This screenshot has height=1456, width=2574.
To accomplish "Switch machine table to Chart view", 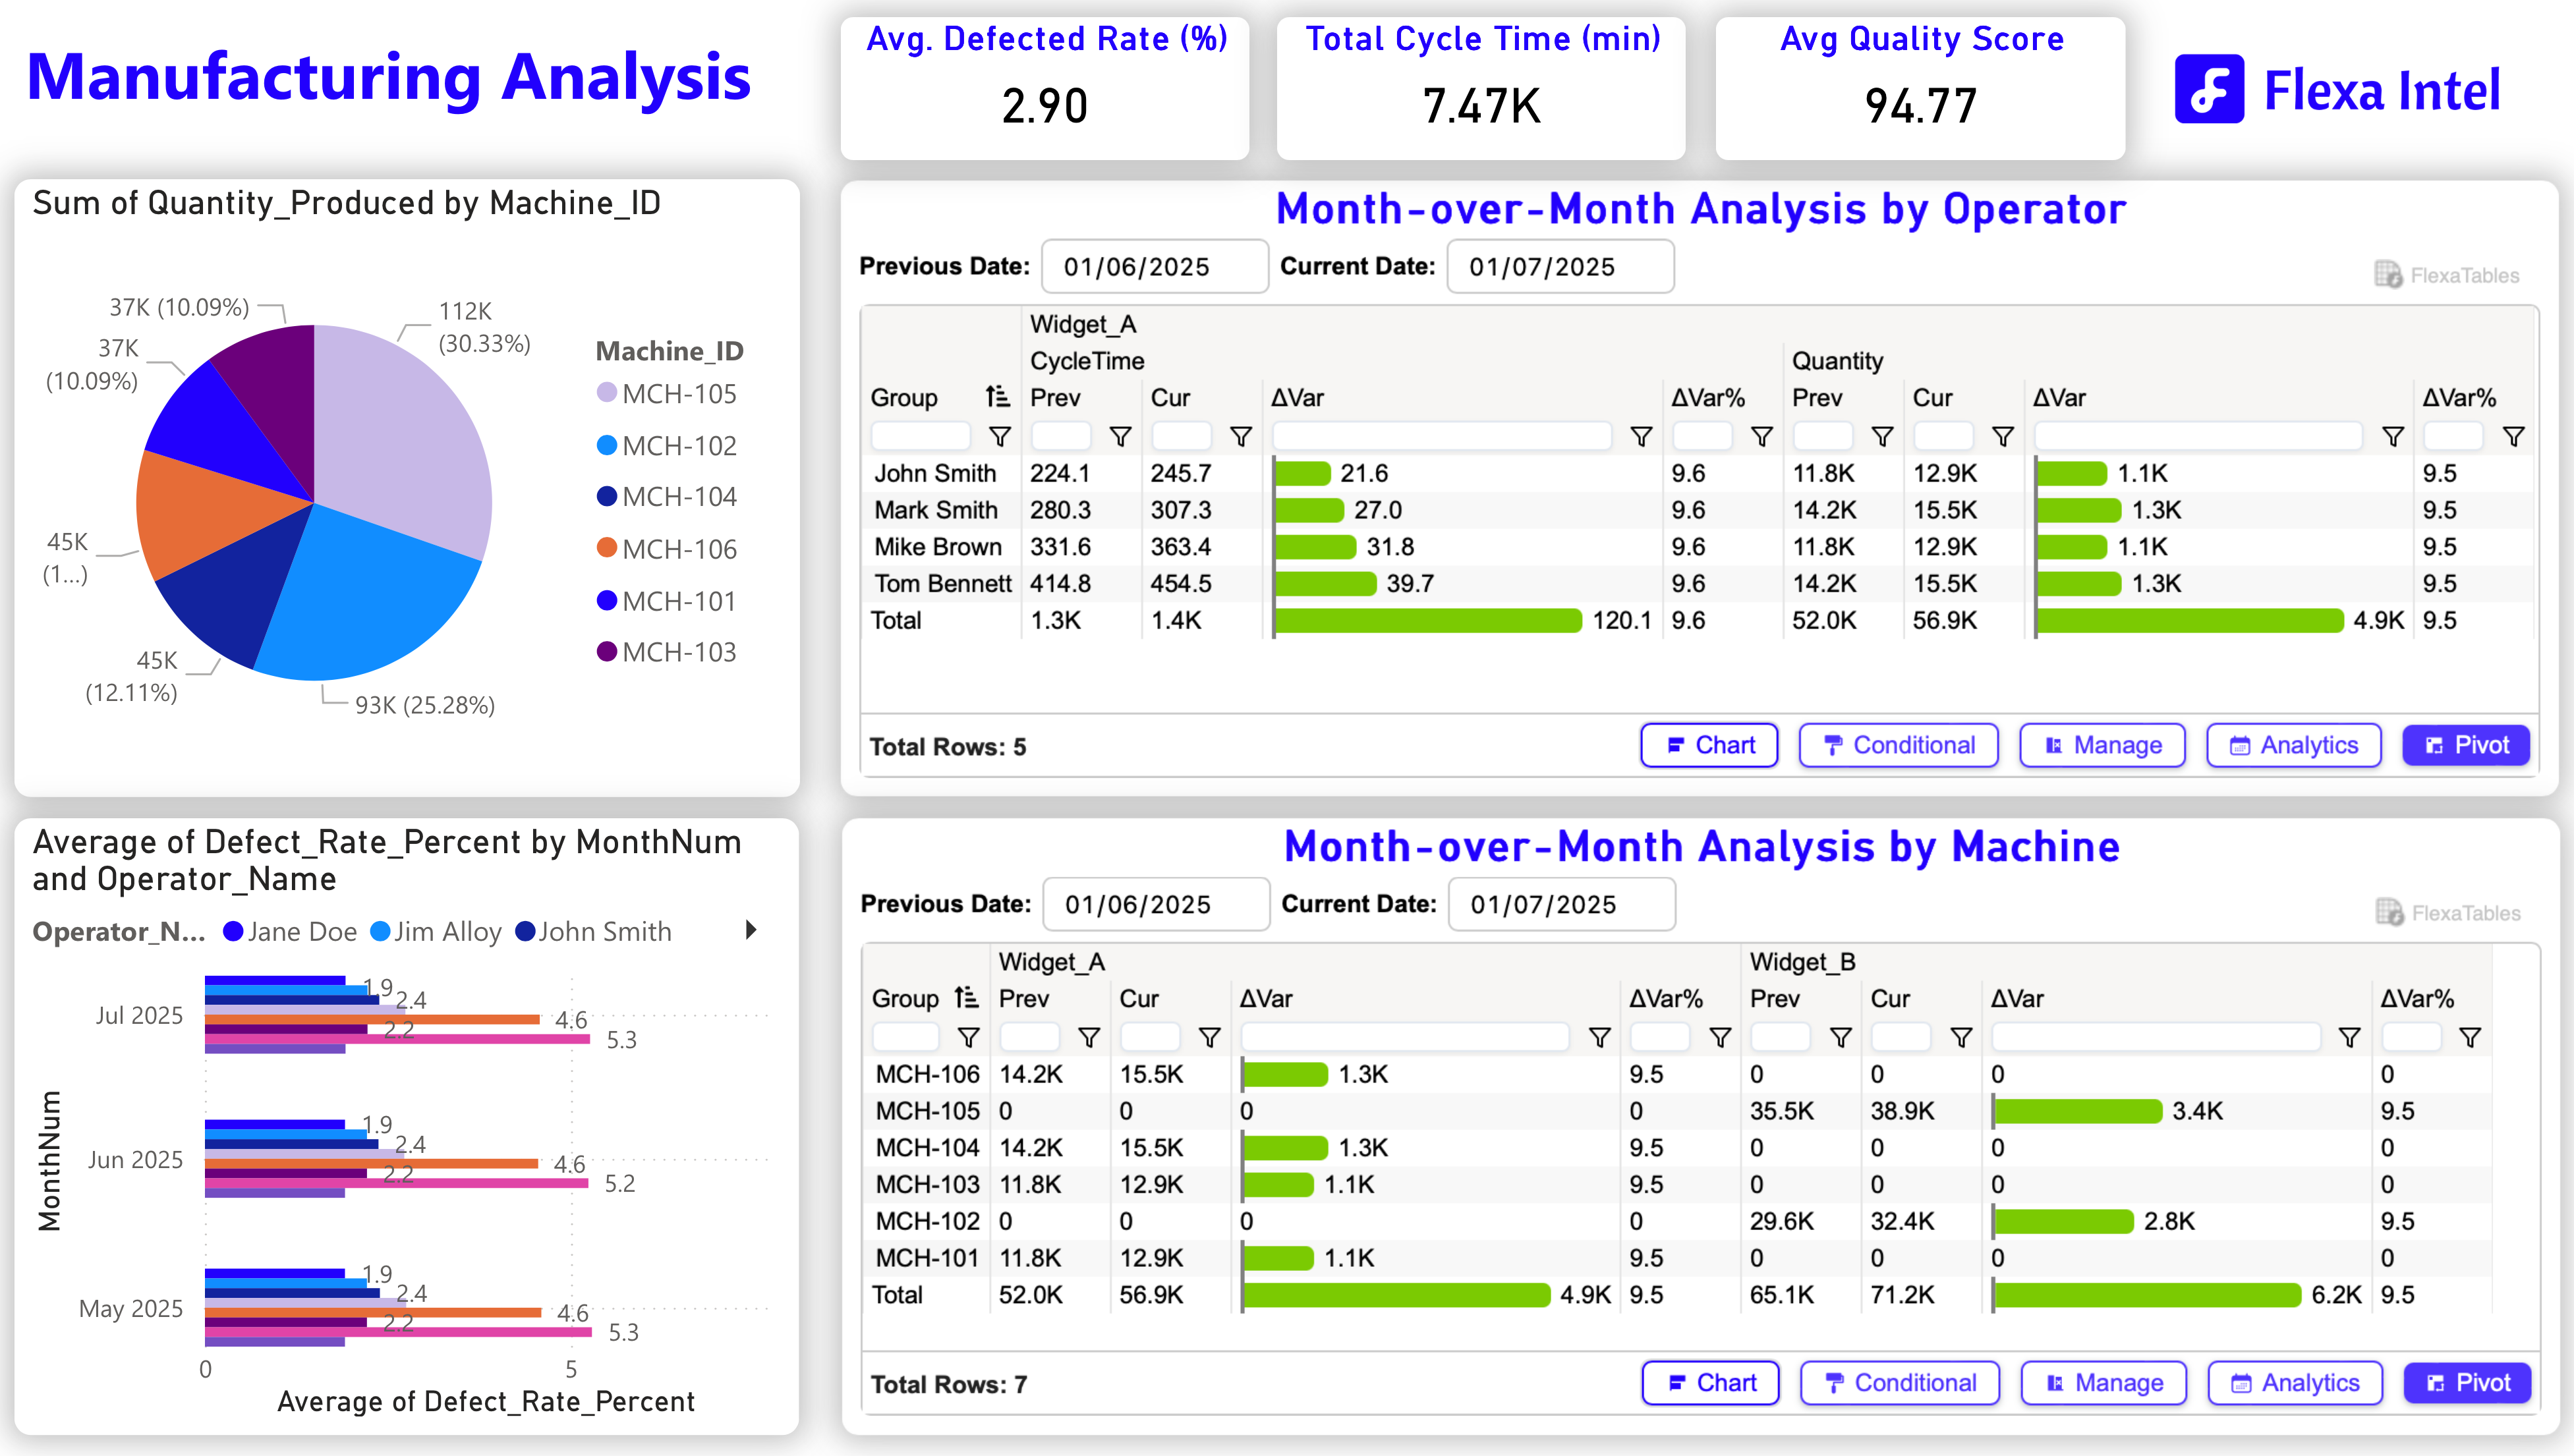I will pyautogui.click(x=1710, y=1383).
